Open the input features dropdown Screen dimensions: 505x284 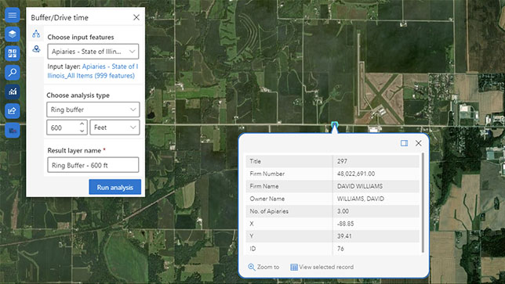point(93,52)
